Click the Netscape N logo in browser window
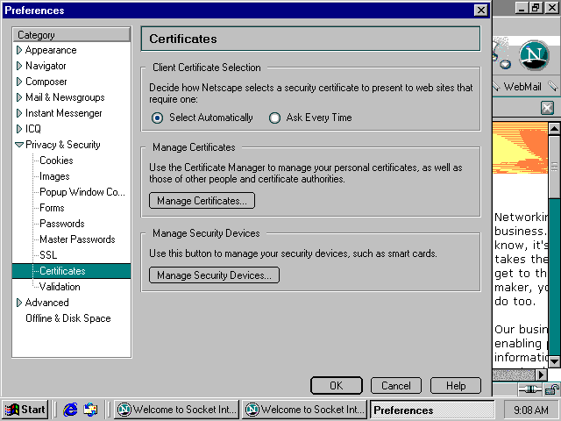This screenshot has height=421, width=561. pyautogui.click(x=534, y=55)
